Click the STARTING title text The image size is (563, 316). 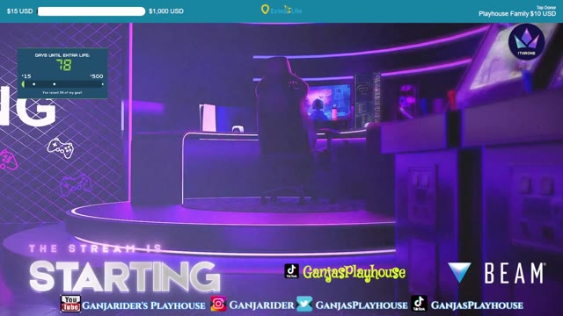point(125,276)
